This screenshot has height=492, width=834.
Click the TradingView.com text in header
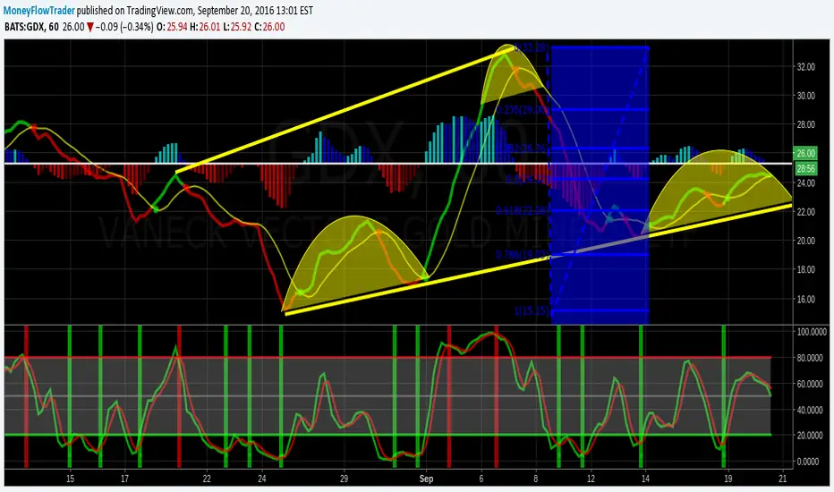pos(160,10)
